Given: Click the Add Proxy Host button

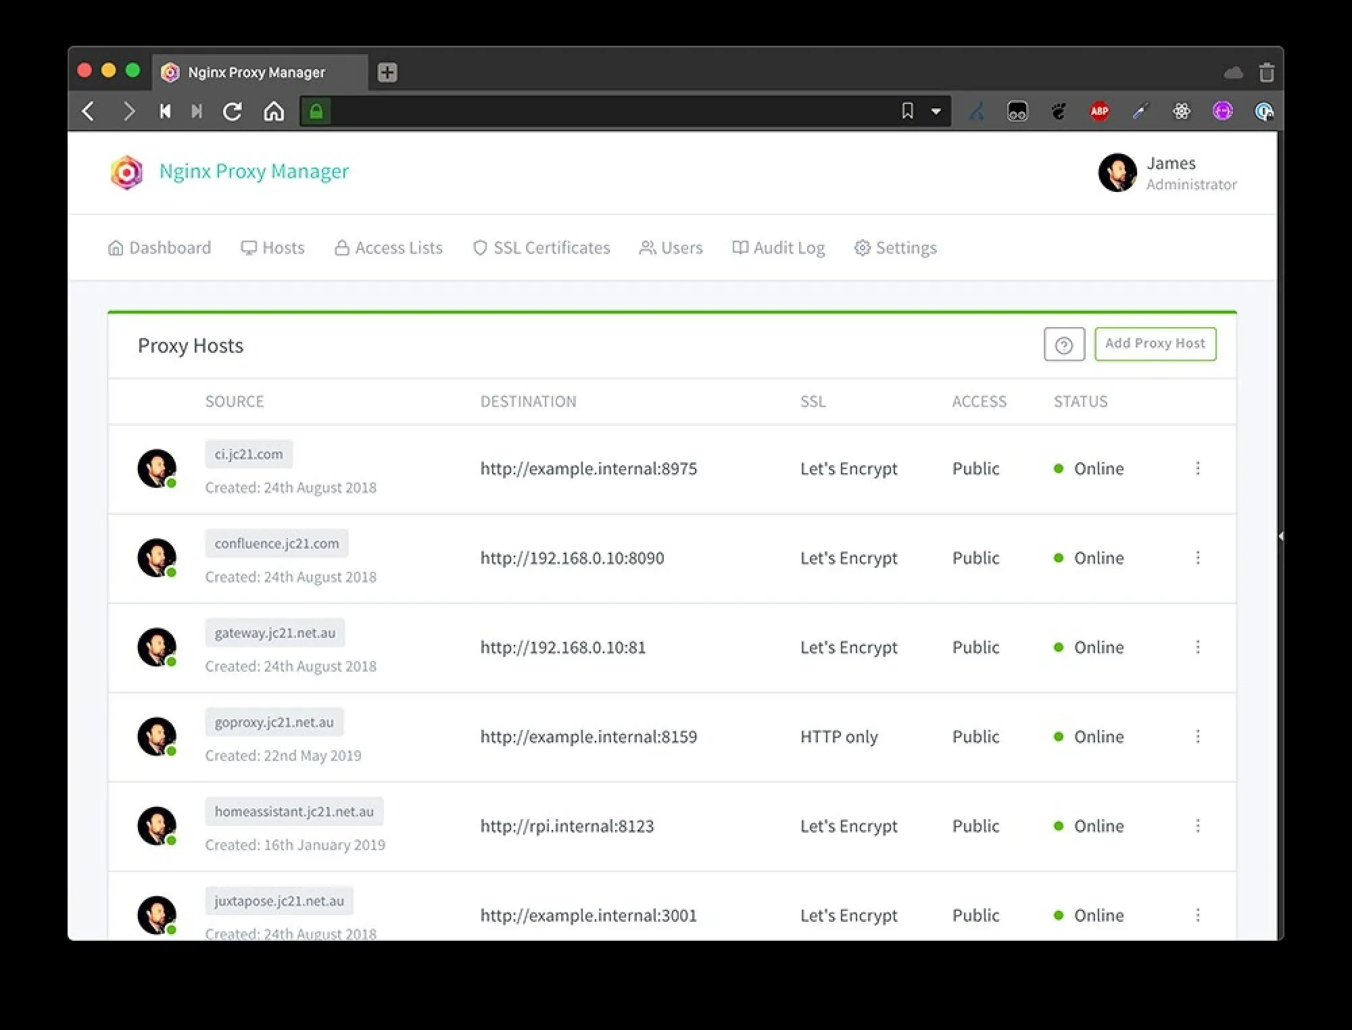Looking at the screenshot, I should point(1155,343).
